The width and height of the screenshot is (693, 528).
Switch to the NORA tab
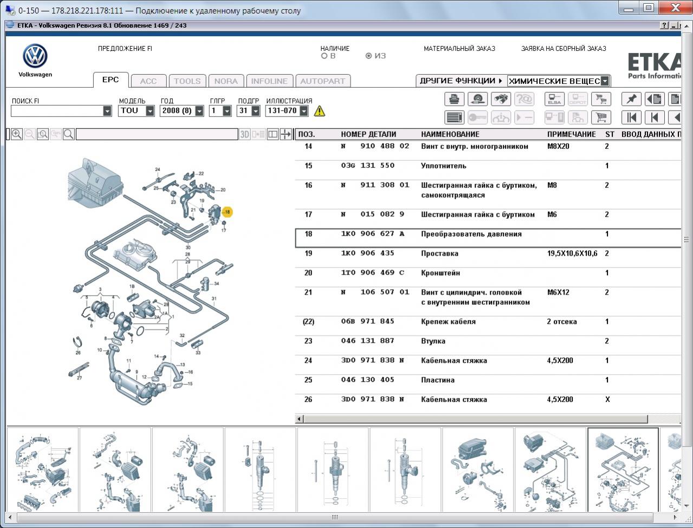pyautogui.click(x=226, y=81)
